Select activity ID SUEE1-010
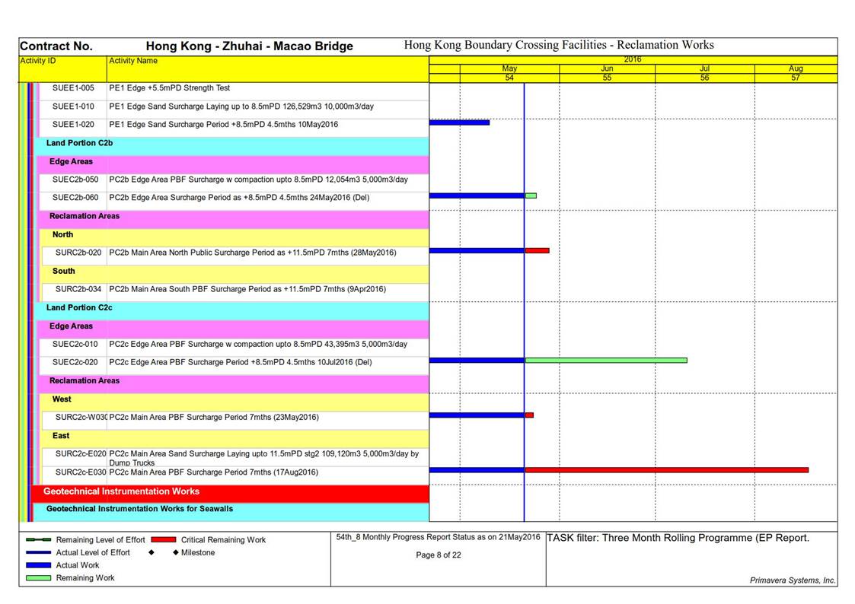 pos(73,106)
